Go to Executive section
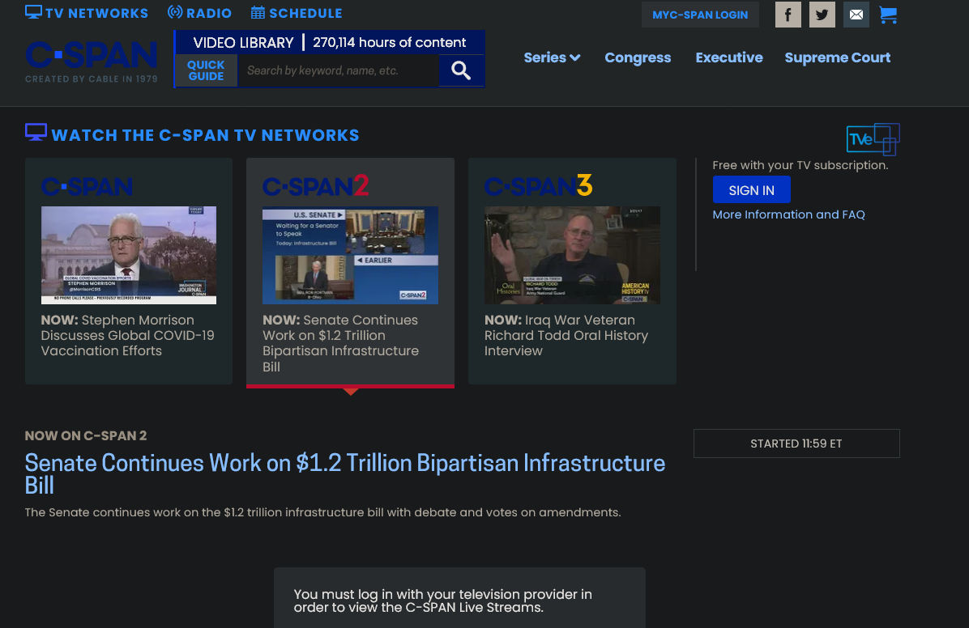 [729, 57]
